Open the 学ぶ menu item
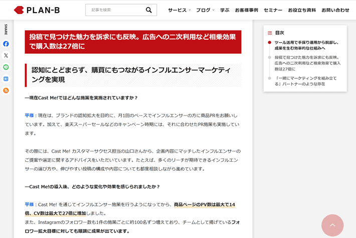The width and height of the screenshot is (356, 238). pyautogui.click(x=225, y=10)
